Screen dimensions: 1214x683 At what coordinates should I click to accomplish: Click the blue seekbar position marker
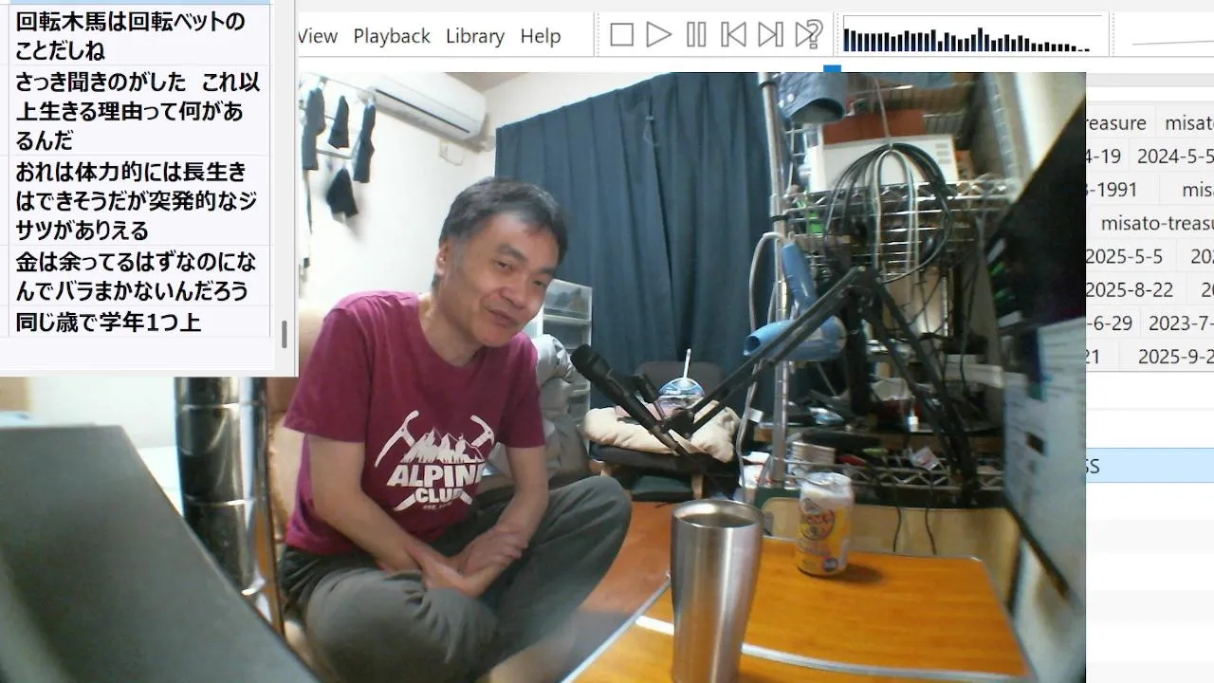tap(832, 68)
